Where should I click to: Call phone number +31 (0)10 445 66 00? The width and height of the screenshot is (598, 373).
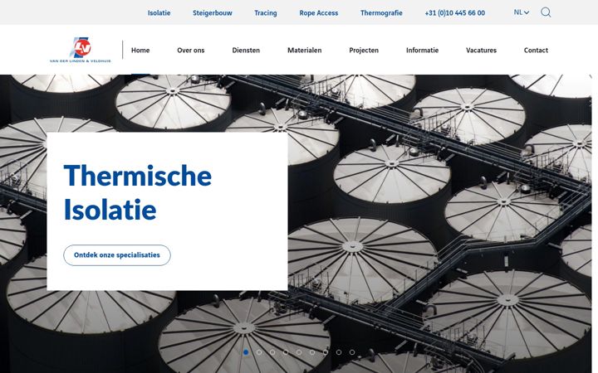click(x=455, y=13)
